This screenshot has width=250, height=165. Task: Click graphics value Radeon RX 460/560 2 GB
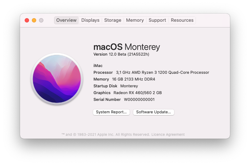(x=138, y=93)
